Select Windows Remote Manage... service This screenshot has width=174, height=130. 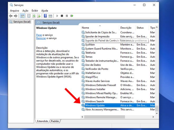click(x=101, y=97)
